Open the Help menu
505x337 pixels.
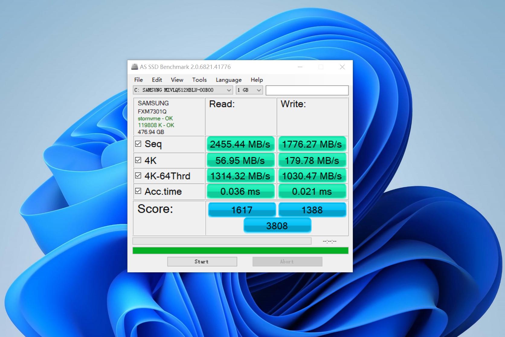(x=256, y=80)
